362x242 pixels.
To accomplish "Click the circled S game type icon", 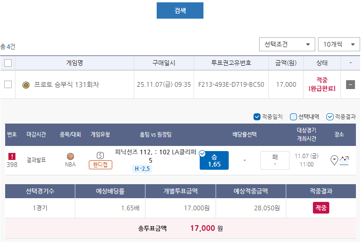I will [100, 156].
